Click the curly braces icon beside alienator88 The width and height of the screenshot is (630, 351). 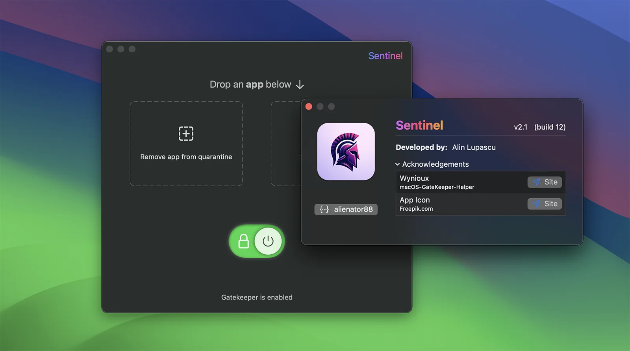[x=324, y=209]
